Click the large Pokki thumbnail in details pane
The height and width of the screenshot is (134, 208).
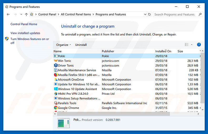pyautogui.click(x=63, y=123)
